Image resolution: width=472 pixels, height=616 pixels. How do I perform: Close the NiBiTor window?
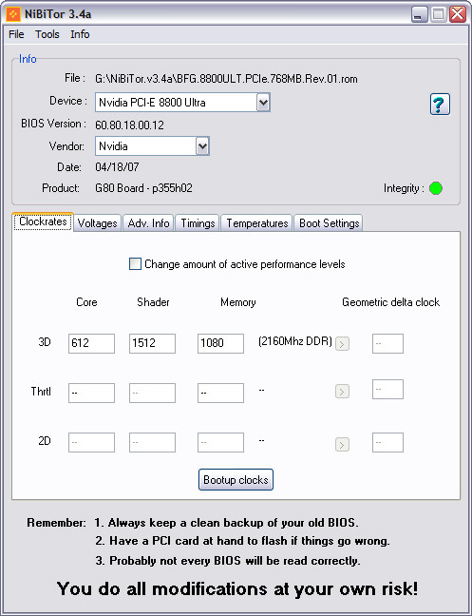[x=458, y=14]
